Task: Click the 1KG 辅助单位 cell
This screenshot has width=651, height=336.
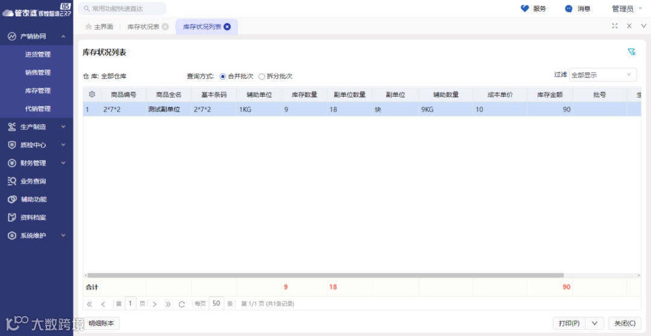Action: coord(259,110)
